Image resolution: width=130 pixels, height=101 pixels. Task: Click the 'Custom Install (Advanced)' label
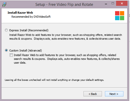point(26,50)
